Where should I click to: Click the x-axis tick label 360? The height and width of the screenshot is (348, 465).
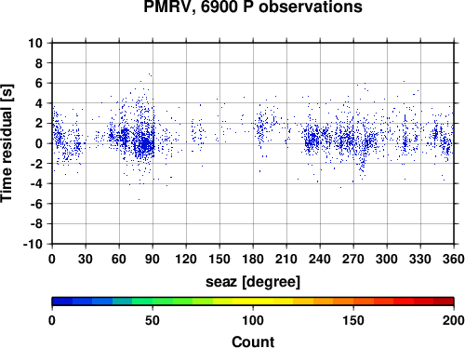[454, 259]
